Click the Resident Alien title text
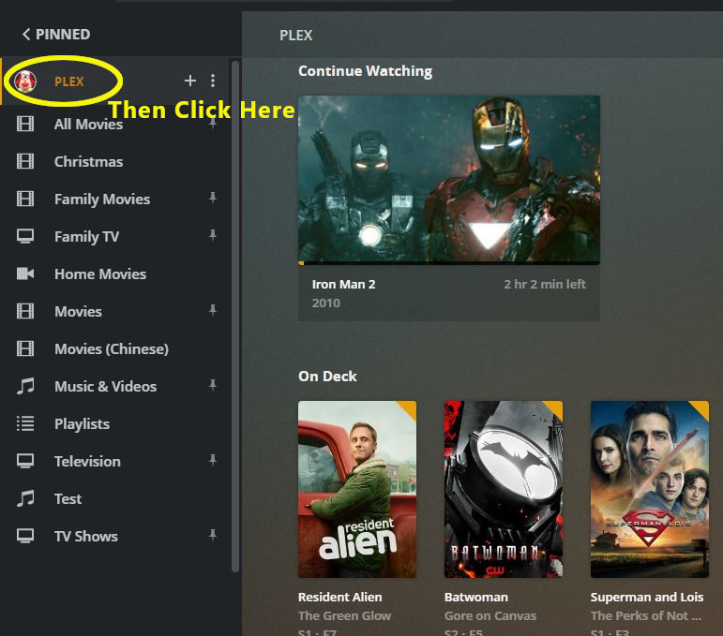This screenshot has width=723, height=636. pyautogui.click(x=339, y=598)
